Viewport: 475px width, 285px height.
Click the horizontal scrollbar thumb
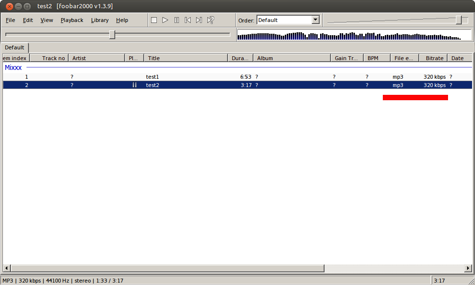pos(168,268)
